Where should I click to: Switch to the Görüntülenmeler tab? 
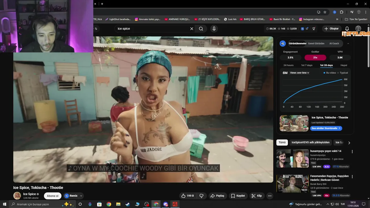tap(297, 44)
